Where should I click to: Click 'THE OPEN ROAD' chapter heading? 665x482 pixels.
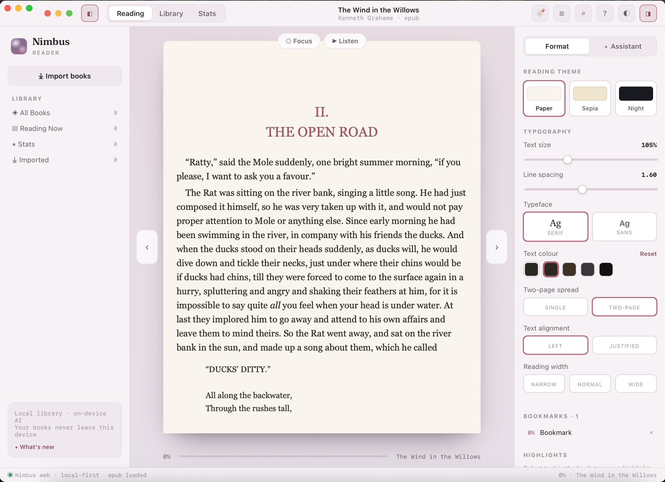tap(322, 132)
